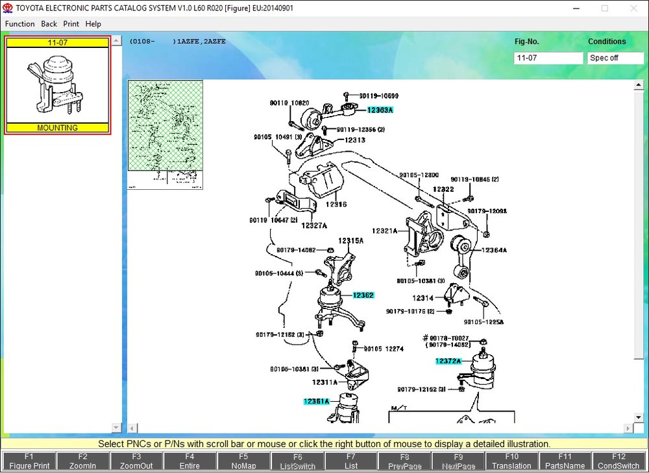Click the Conditions Spec off field
Viewport: 649px width, 473px height.
[615, 58]
